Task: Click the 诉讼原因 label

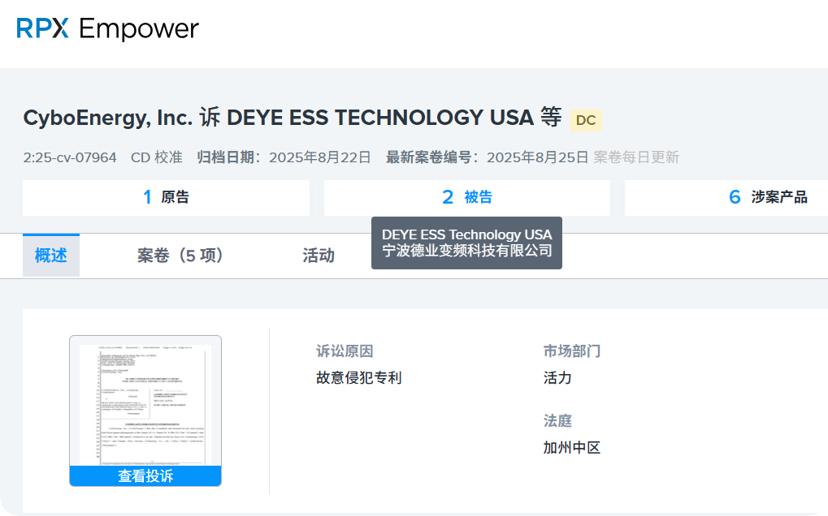Action: (345, 351)
